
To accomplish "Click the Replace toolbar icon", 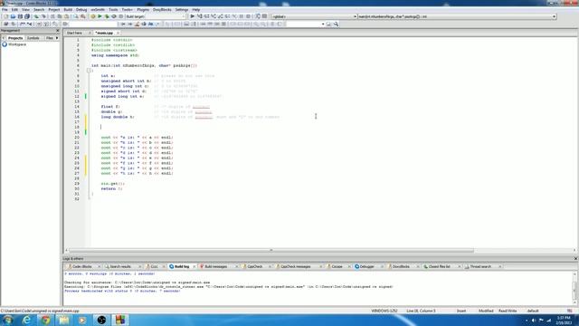I will [x=82, y=16].
